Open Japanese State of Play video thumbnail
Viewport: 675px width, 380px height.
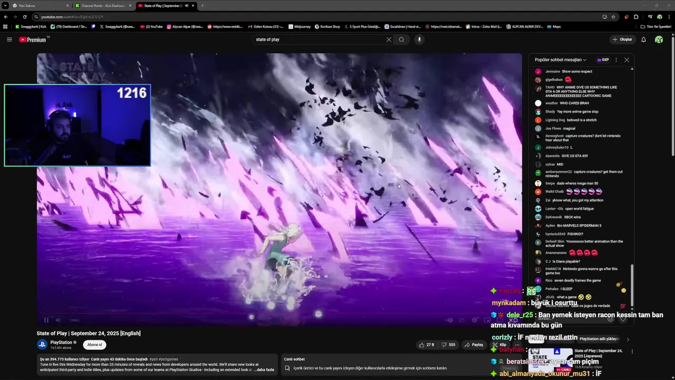tap(551, 360)
